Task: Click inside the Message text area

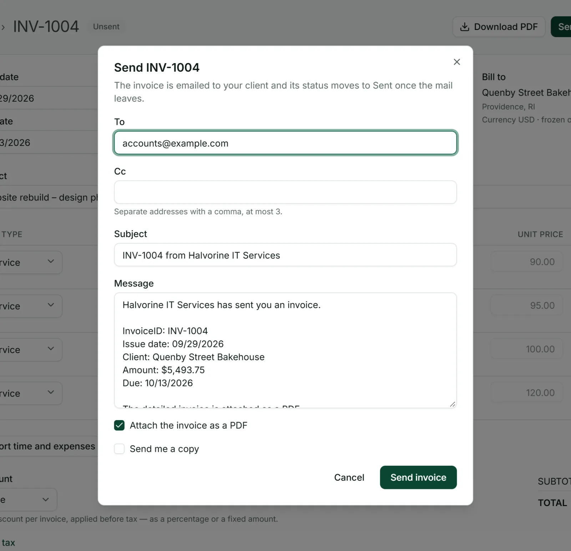Action: point(285,350)
